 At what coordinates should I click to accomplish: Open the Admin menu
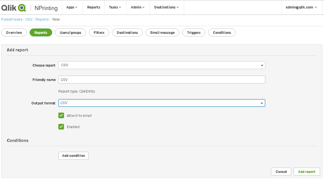[x=138, y=7]
